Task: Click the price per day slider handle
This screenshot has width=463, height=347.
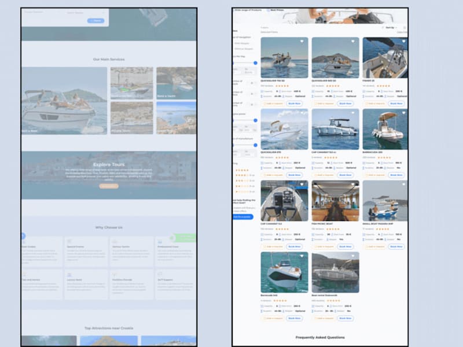Action: click(x=255, y=63)
